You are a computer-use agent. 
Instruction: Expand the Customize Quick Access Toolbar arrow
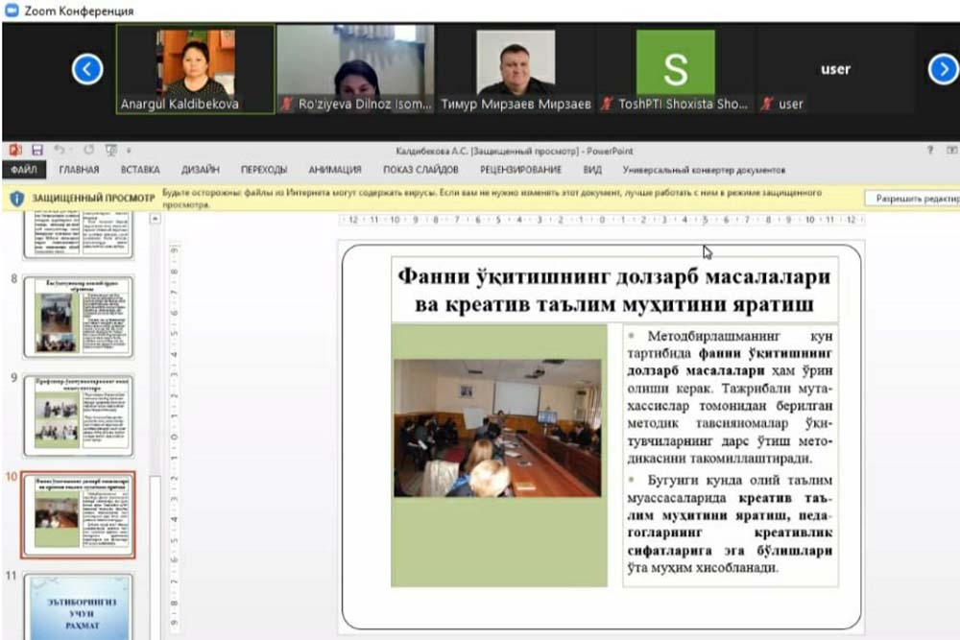[x=129, y=151]
